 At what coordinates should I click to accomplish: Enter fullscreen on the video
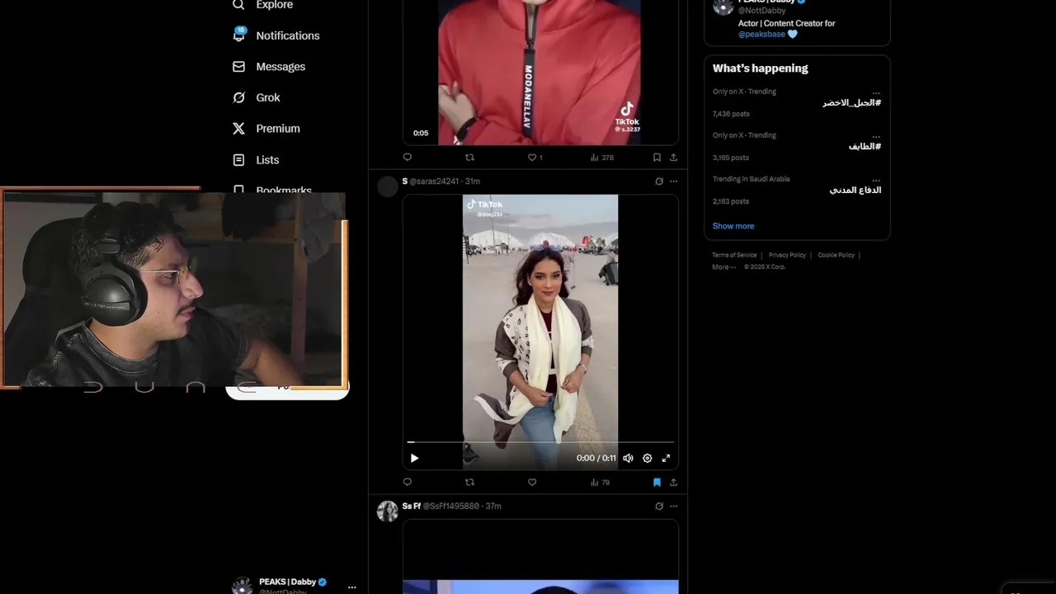point(666,458)
